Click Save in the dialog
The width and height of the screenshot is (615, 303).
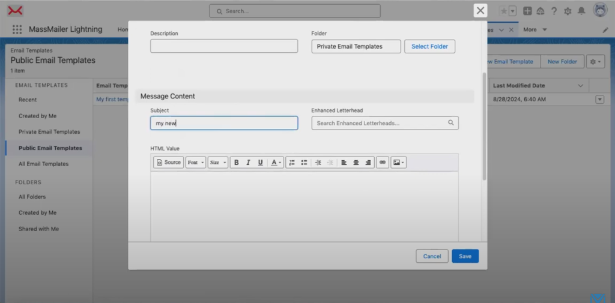465,256
